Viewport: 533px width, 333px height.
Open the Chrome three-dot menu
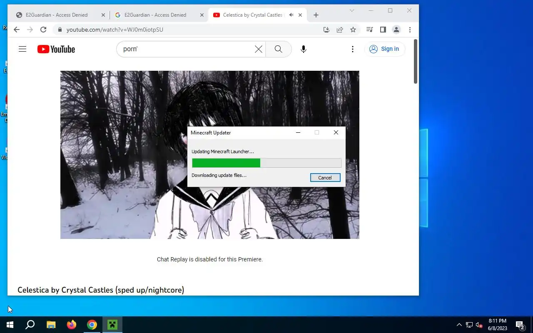[410, 30]
